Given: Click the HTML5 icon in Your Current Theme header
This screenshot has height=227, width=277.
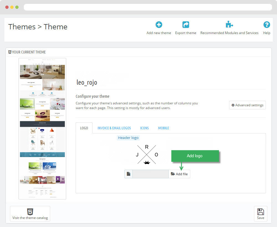Looking at the screenshot, I should [10, 52].
